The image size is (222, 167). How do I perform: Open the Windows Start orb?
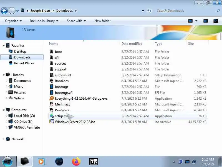[7, 162]
